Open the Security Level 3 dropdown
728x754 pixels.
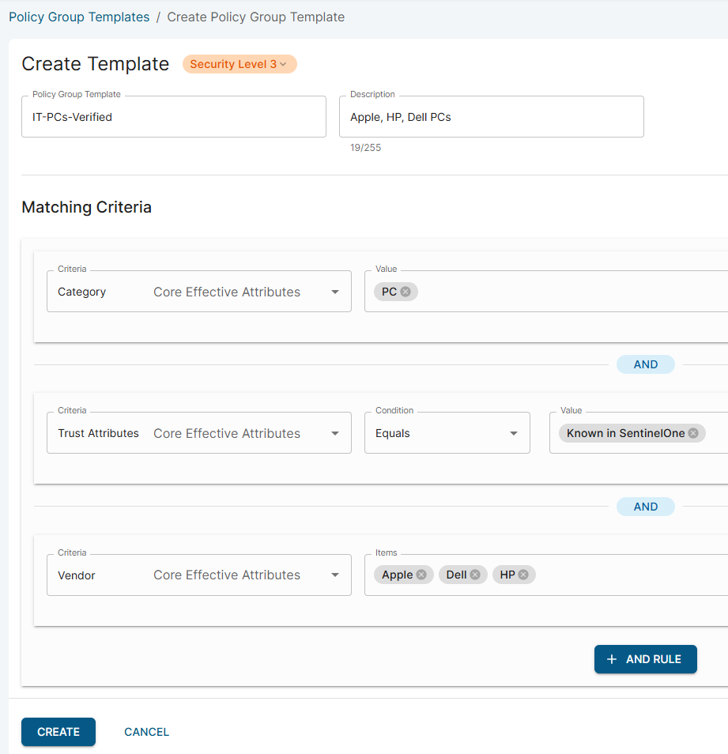click(240, 64)
